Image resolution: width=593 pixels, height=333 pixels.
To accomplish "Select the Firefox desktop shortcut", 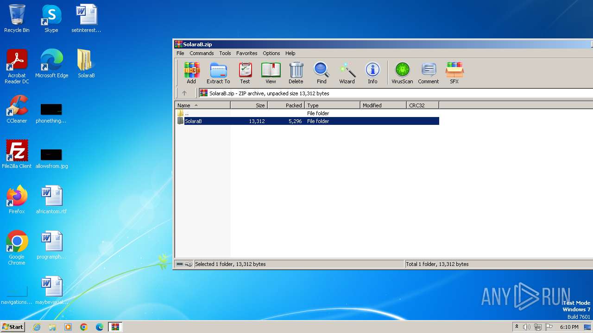I will [17, 199].
